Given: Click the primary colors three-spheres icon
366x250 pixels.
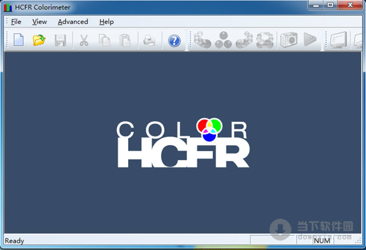Looking at the screenshot, I should 223,40.
